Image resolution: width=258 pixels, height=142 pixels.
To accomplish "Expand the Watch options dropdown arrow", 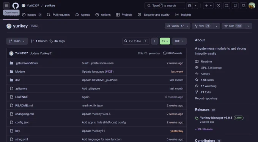I will pyautogui.click(x=187, y=26).
